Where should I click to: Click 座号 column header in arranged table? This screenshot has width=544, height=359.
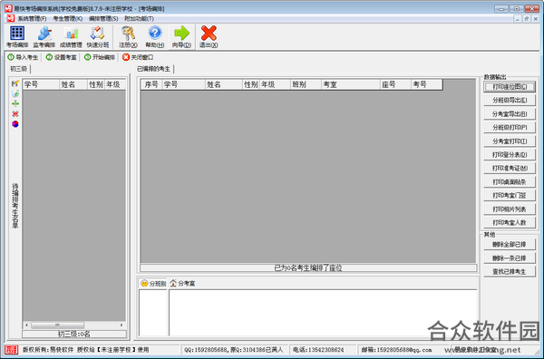click(x=395, y=84)
